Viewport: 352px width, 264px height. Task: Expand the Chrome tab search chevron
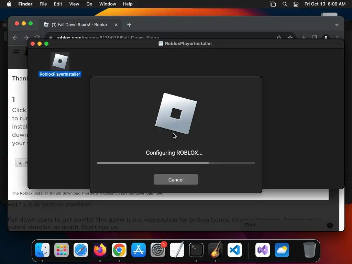coord(337,25)
